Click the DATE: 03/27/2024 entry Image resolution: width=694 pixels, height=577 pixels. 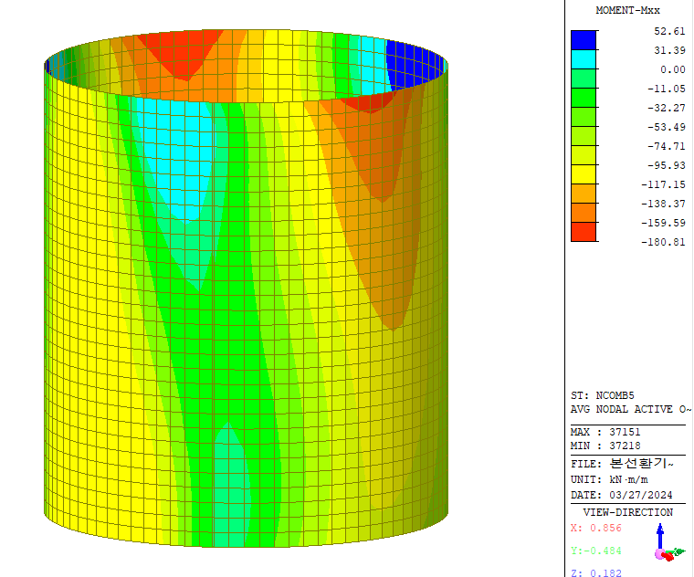(x=622, y=495)
